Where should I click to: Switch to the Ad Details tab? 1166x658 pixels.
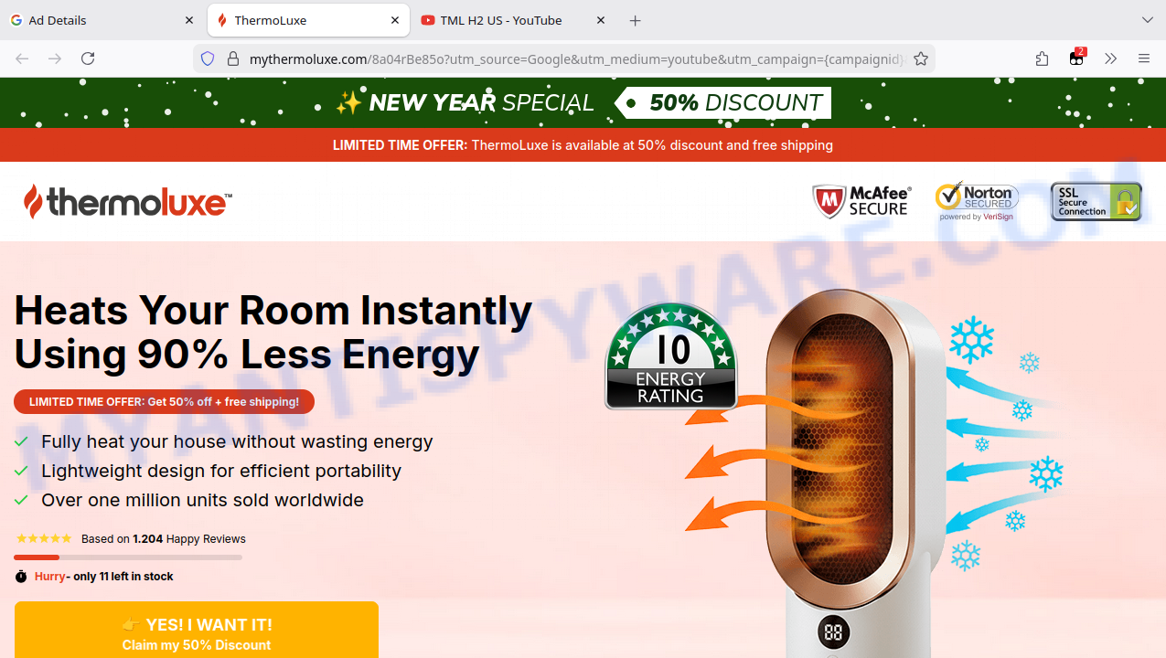click(x=102, y=20)
